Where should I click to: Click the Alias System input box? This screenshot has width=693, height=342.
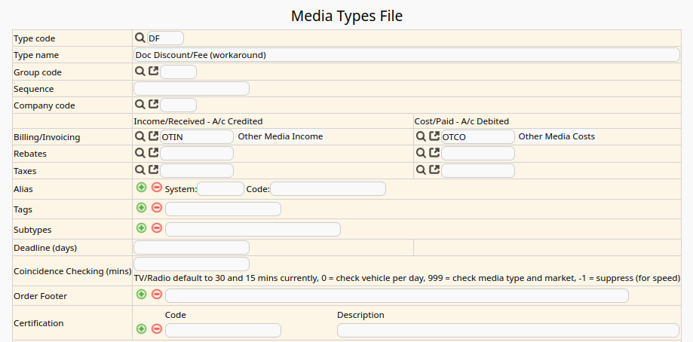point(220,189)
